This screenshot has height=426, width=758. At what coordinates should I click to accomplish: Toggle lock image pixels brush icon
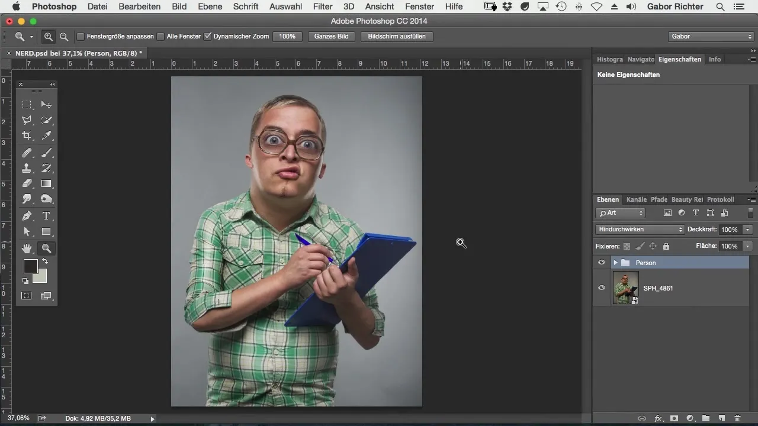pos(640,246)
